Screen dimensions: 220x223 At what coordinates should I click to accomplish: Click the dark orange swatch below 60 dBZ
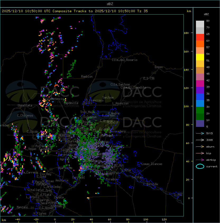point(200,44)
